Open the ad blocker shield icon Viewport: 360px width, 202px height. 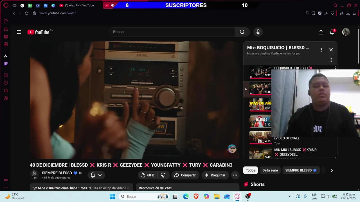click(320, 13)
